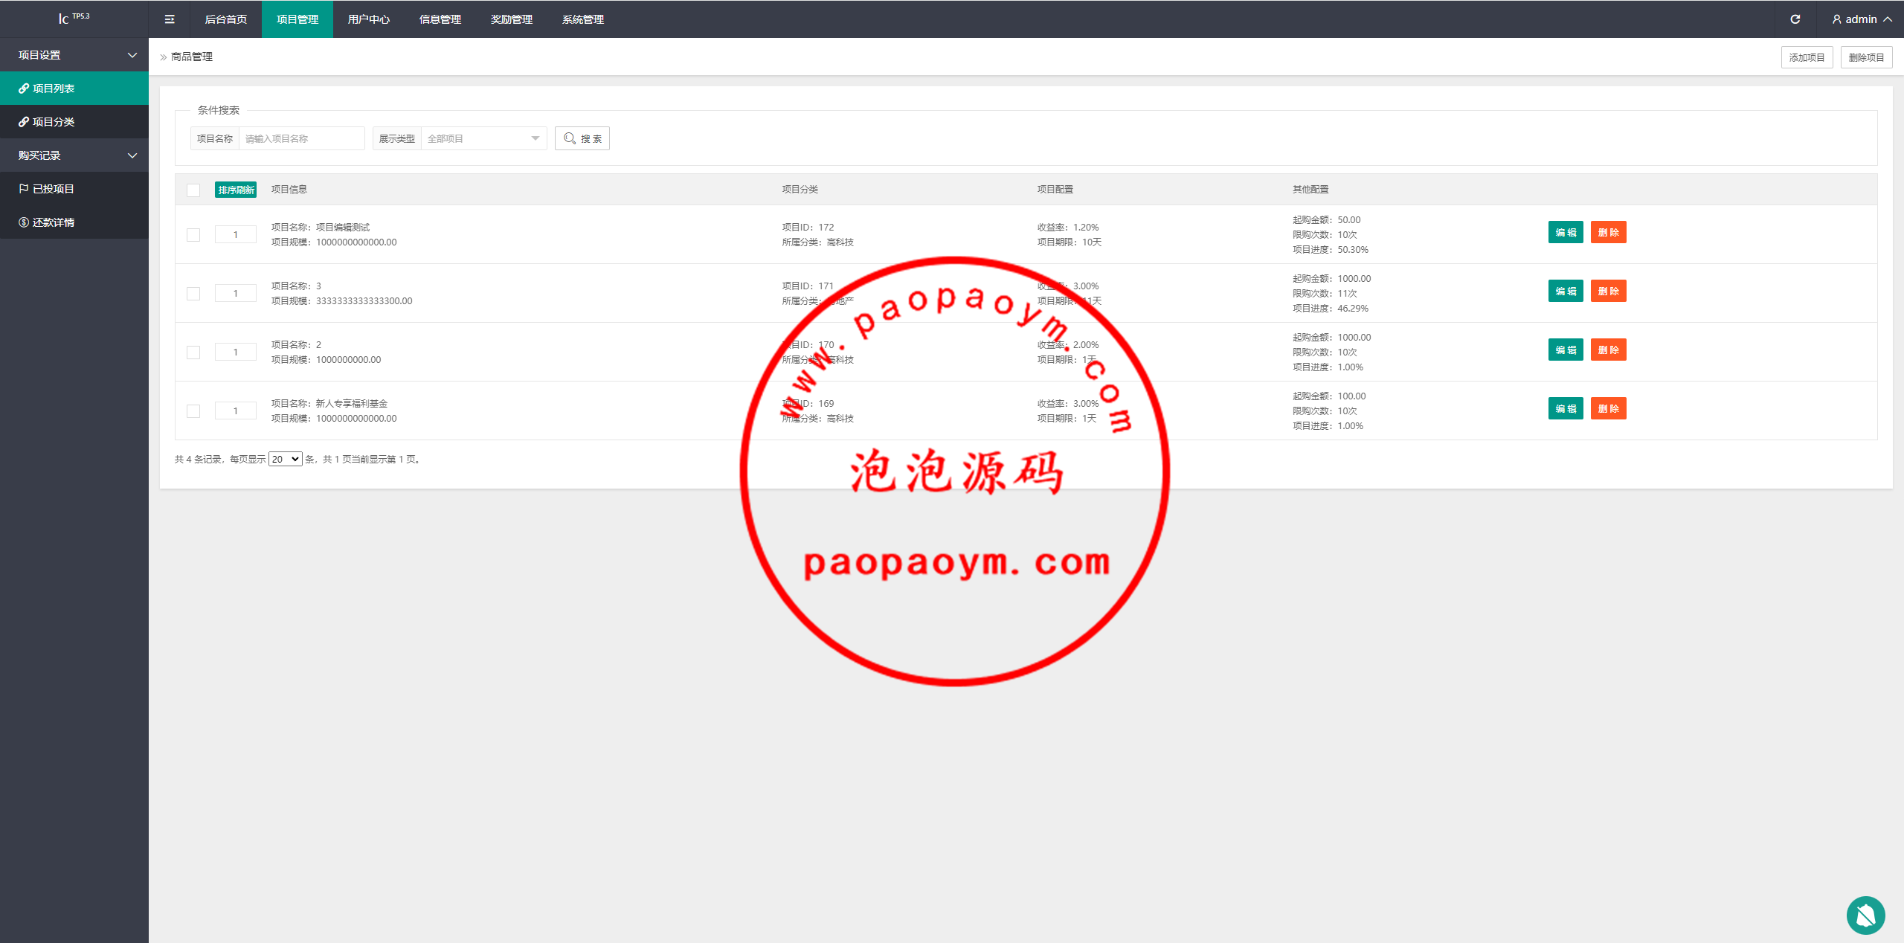Click the text 项目规模: 3333333333333300.00

(342, 301)
